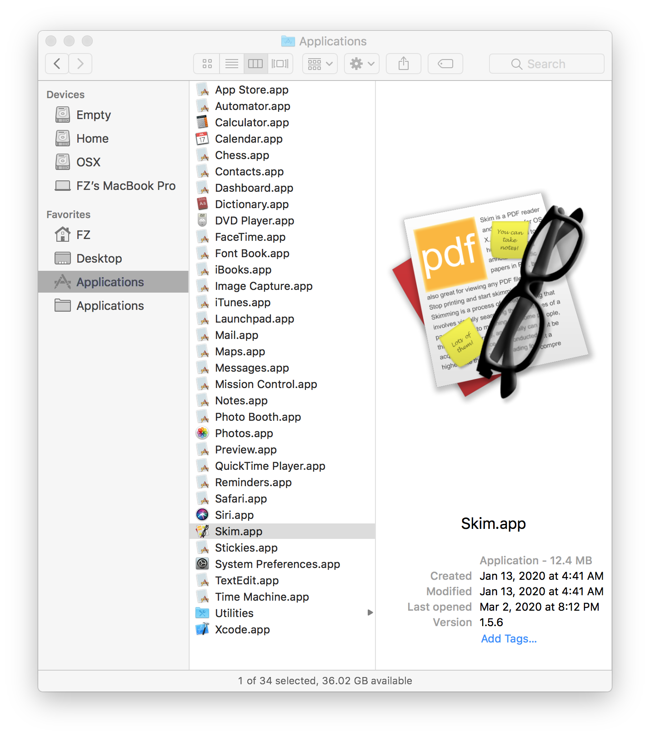Viewport: 650px width, 737px height.
Task: Click the Xcode.app icon
Action: pos(202,629)
